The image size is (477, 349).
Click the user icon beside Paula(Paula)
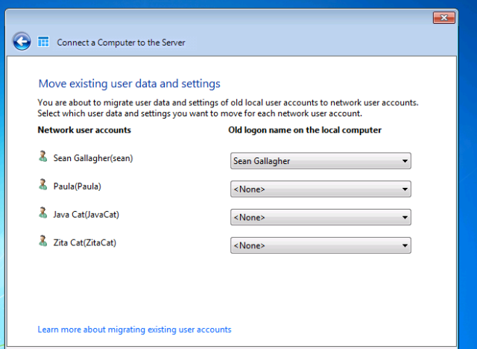click(43, 185)
